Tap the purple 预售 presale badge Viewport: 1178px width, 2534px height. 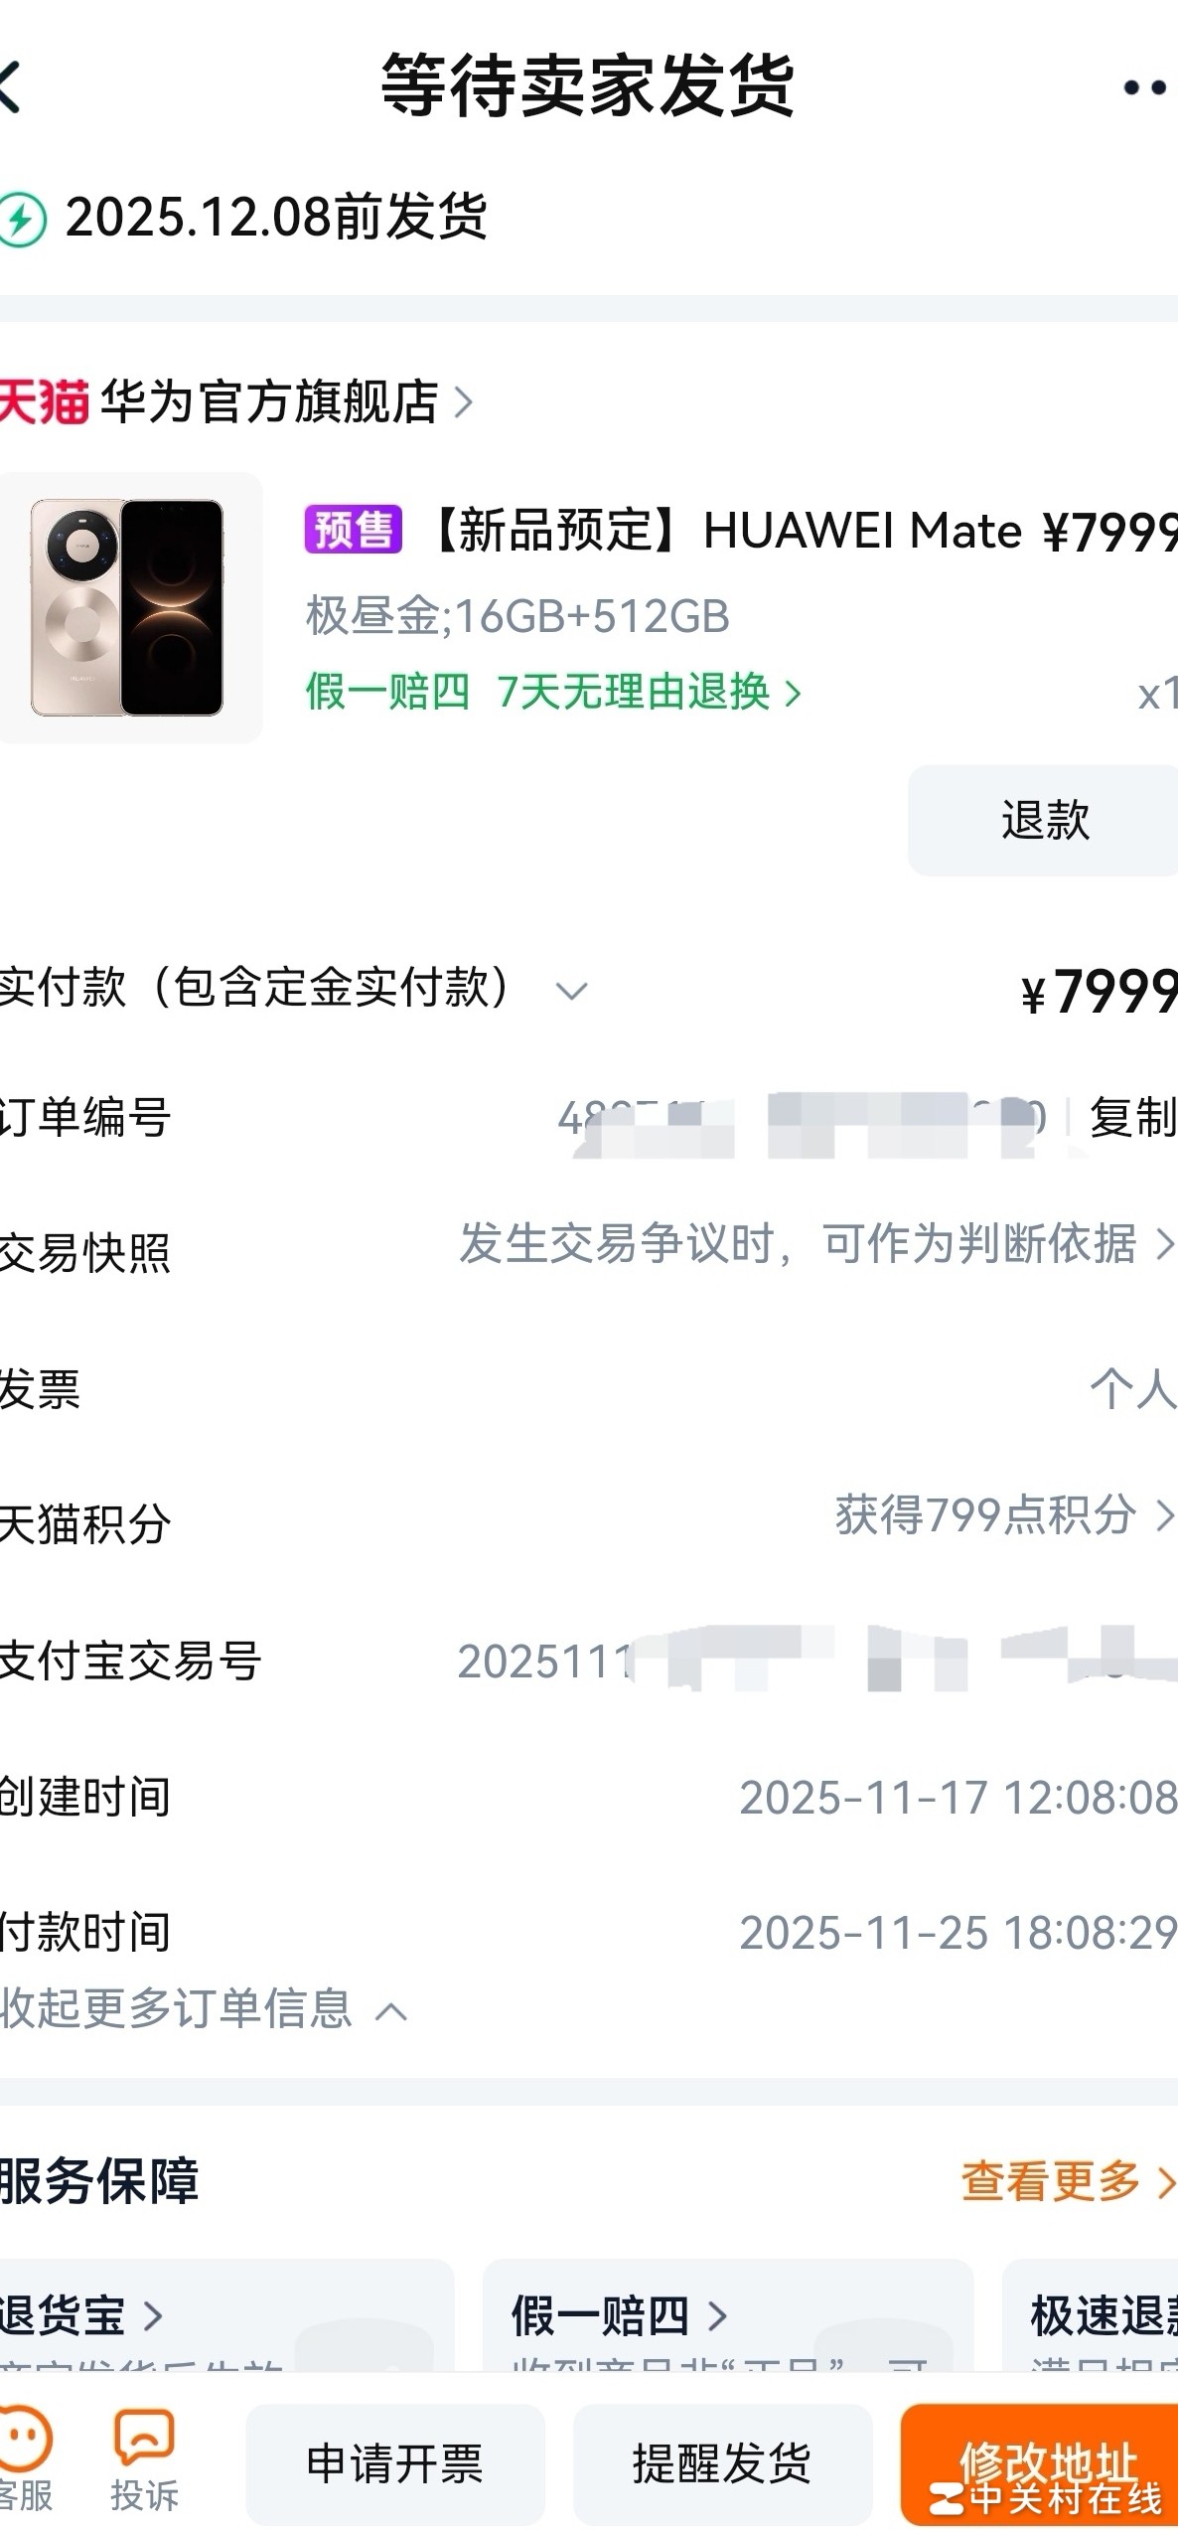[x=353, y=529]
